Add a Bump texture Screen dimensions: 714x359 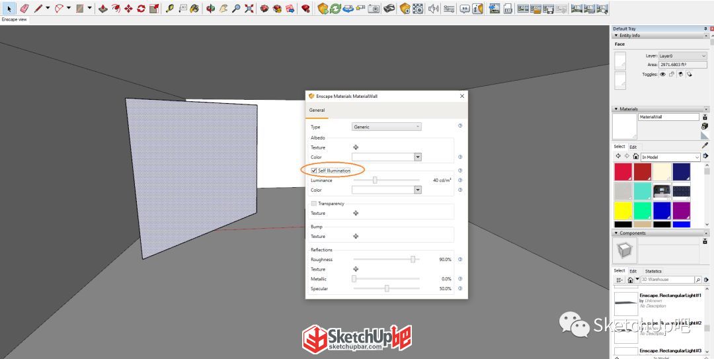click(x=356, y=236)
